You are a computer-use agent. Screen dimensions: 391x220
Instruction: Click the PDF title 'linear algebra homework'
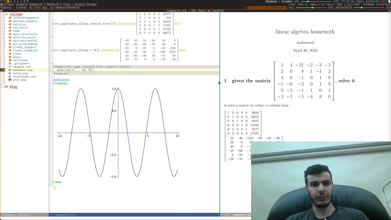(x=305, y=32)
